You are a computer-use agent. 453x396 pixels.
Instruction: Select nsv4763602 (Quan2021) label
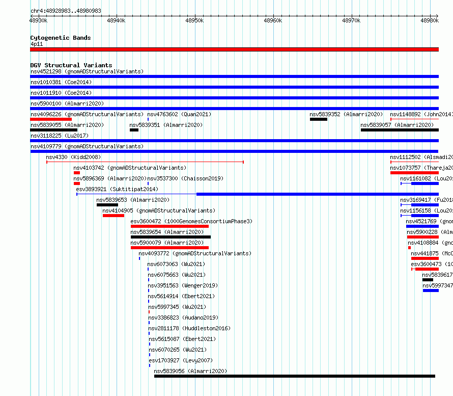(179, 114)
